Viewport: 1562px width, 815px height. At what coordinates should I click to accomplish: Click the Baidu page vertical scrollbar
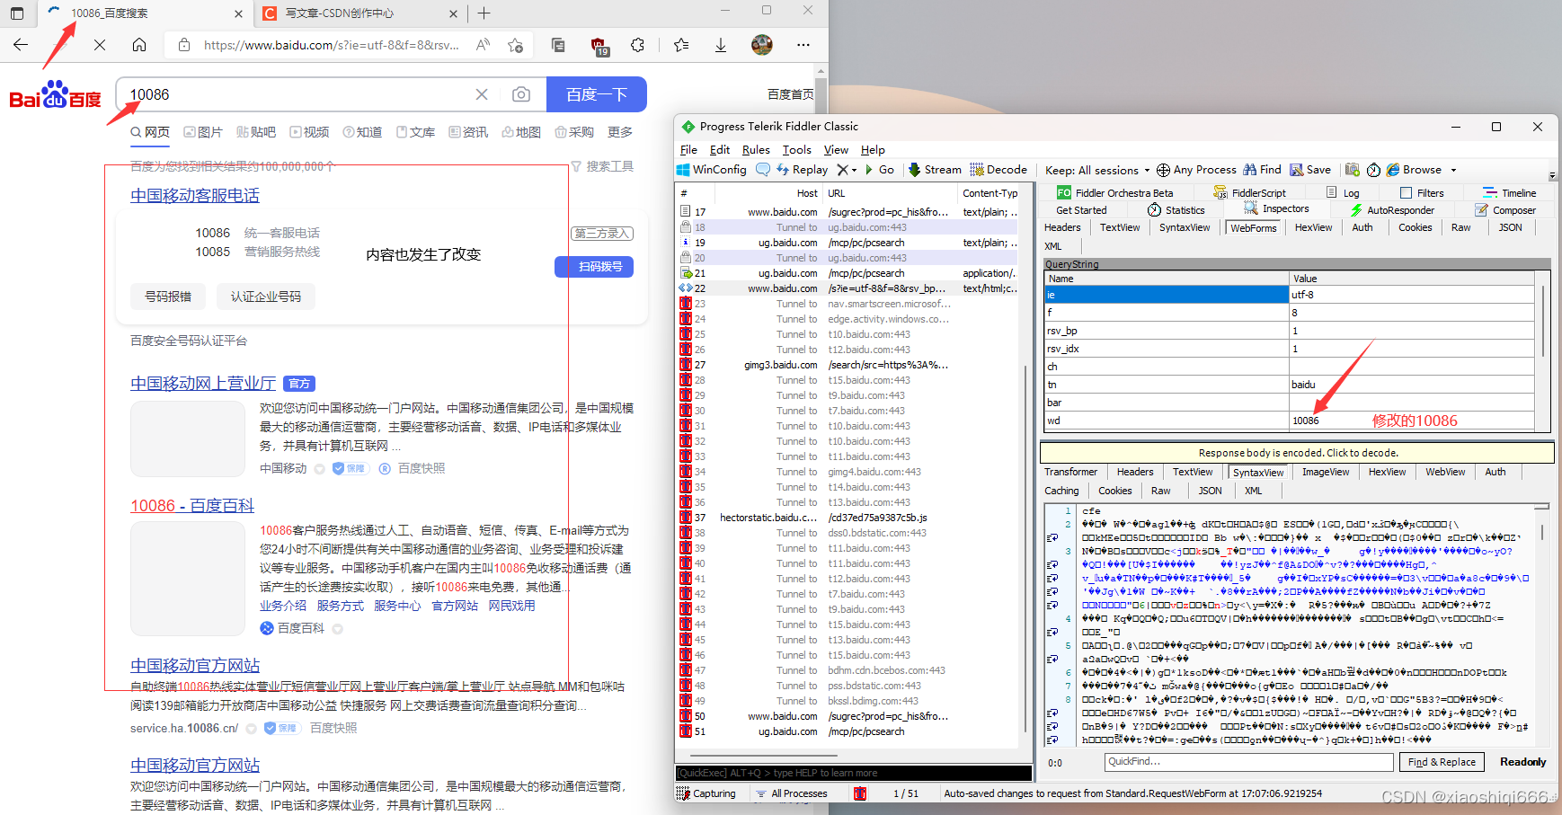pos(821,440)
